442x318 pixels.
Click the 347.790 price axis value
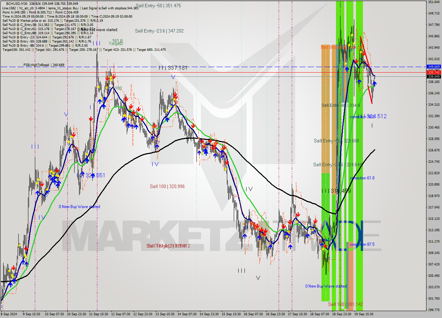point(434,25)
